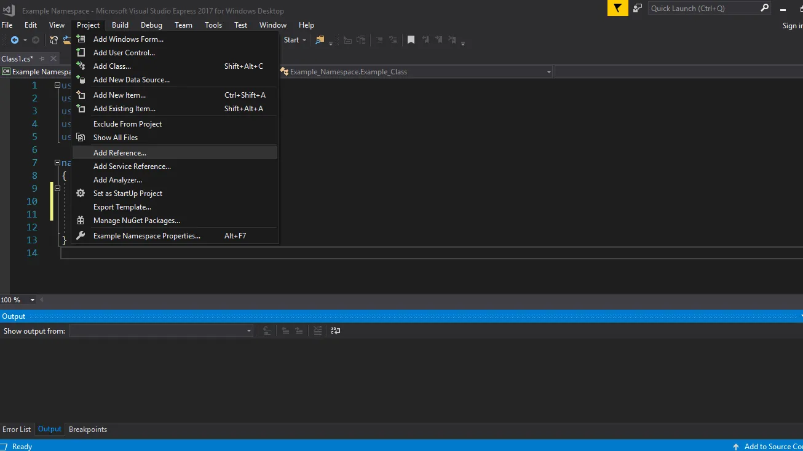Select Exclude From Project menu entry

pyautogui.click(x=175, y=124)
